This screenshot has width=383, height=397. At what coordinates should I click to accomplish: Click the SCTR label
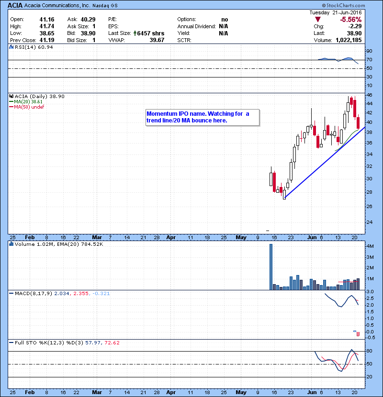coord(184,40)
